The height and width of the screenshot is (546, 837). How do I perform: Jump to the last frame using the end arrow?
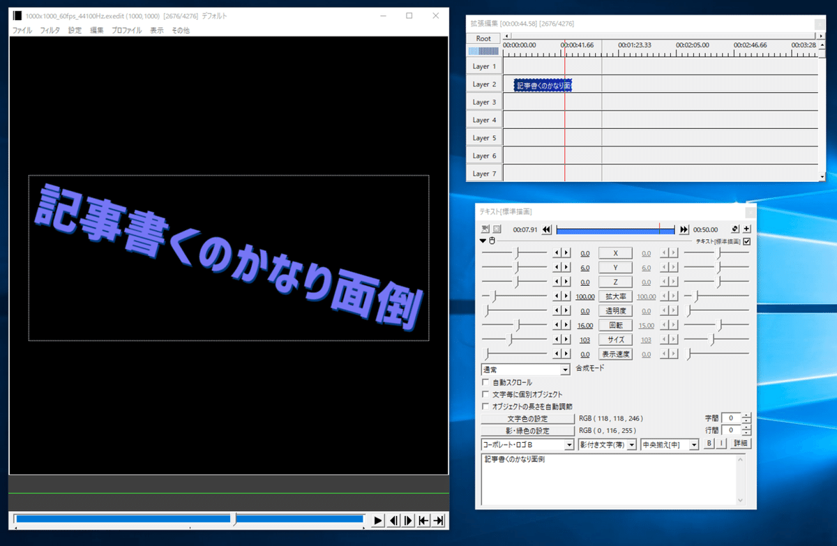pos(439,520)
